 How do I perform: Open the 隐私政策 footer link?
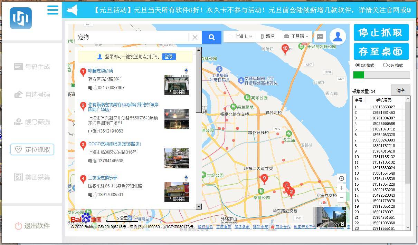tap(260, 227)
